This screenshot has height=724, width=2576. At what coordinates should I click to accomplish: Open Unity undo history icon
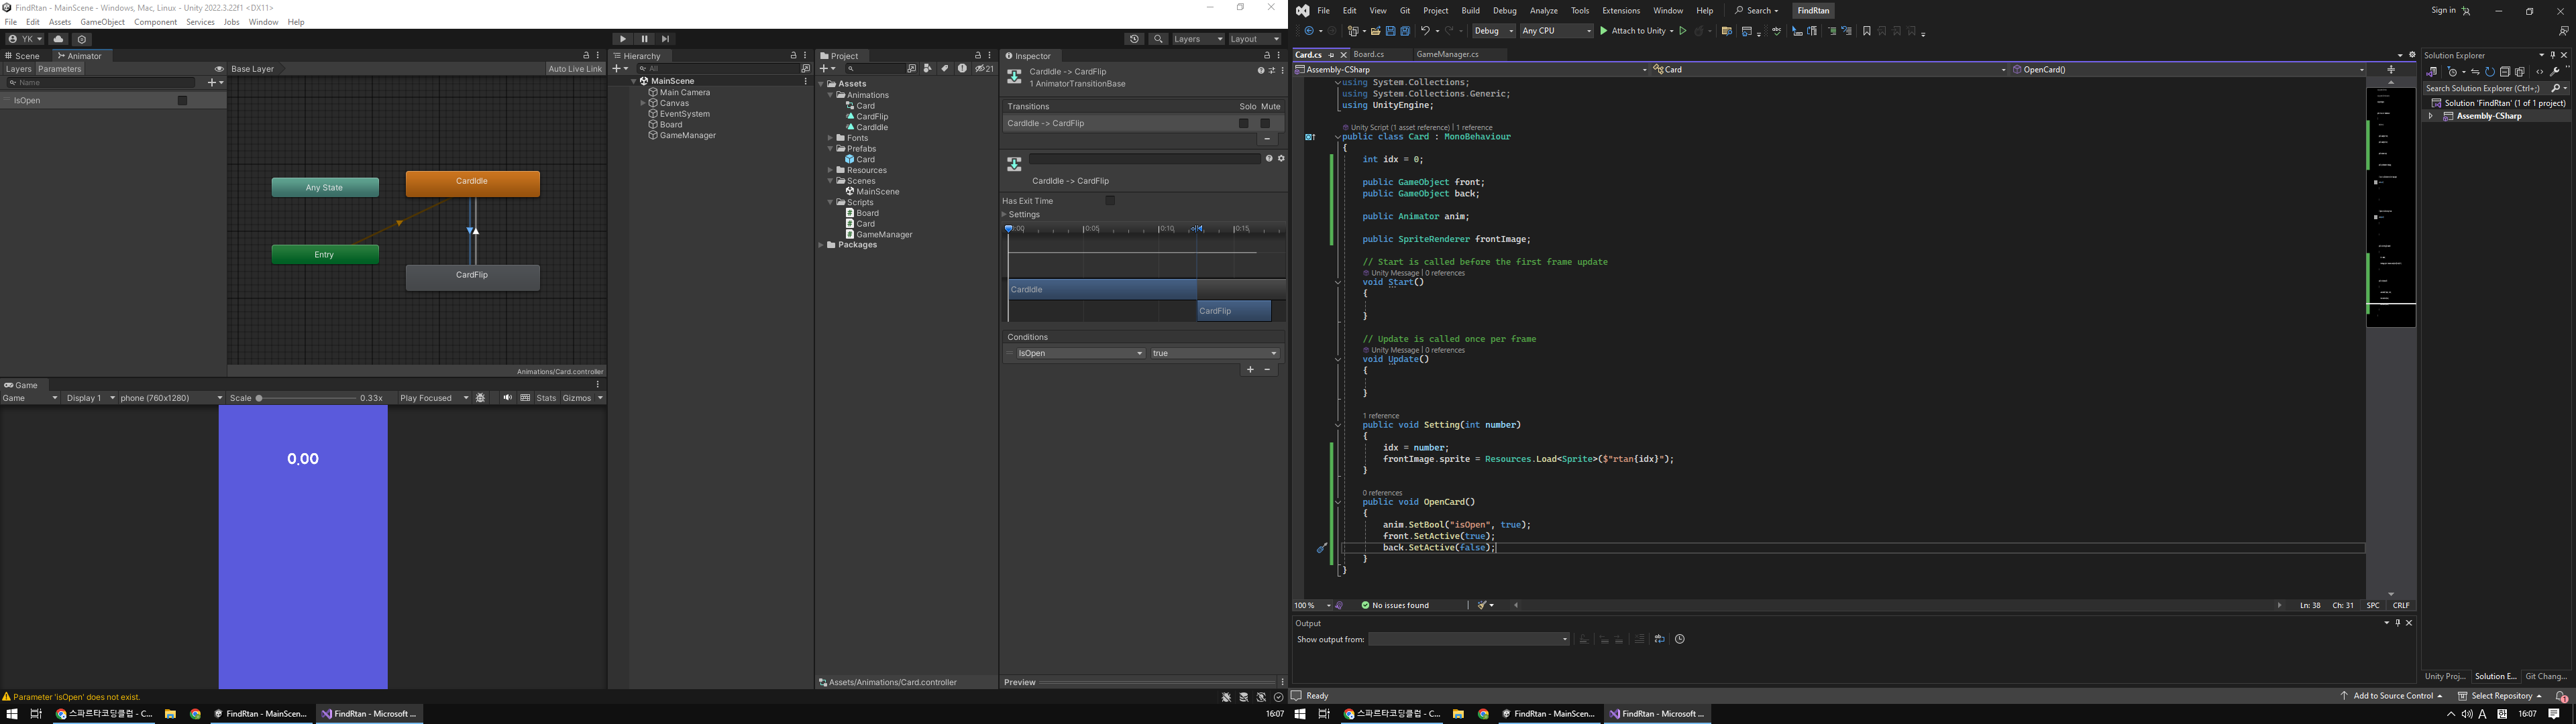tap(1134, 39)
